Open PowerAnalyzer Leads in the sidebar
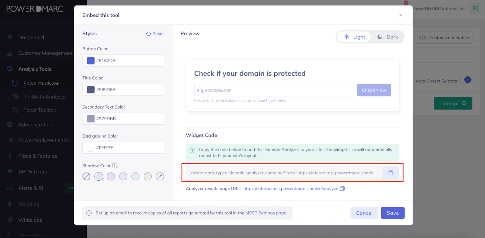This screenshot has height=238, width=485. pos(43,140)
